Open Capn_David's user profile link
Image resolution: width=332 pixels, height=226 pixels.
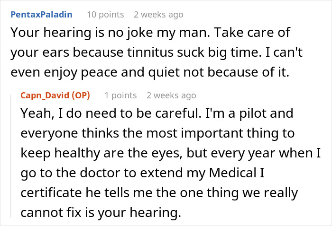pyautogui.click(x=45, y=95)
